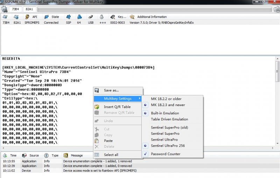Click the progress bar in top toolbar

pos(155,9)
